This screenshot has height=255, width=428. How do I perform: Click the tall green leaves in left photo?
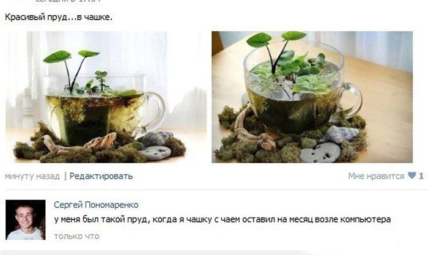(x=71, y=68)
